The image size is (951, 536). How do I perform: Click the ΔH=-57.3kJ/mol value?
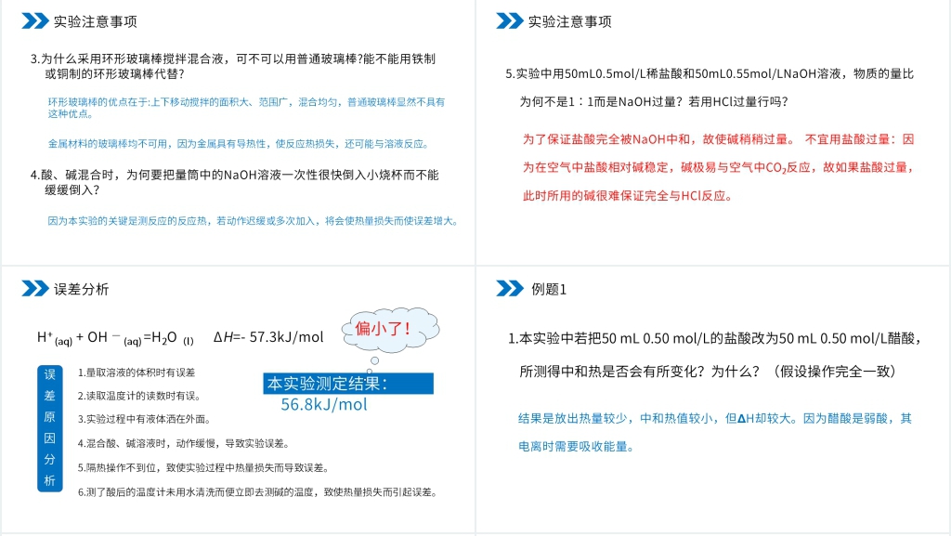click(268, 337)
